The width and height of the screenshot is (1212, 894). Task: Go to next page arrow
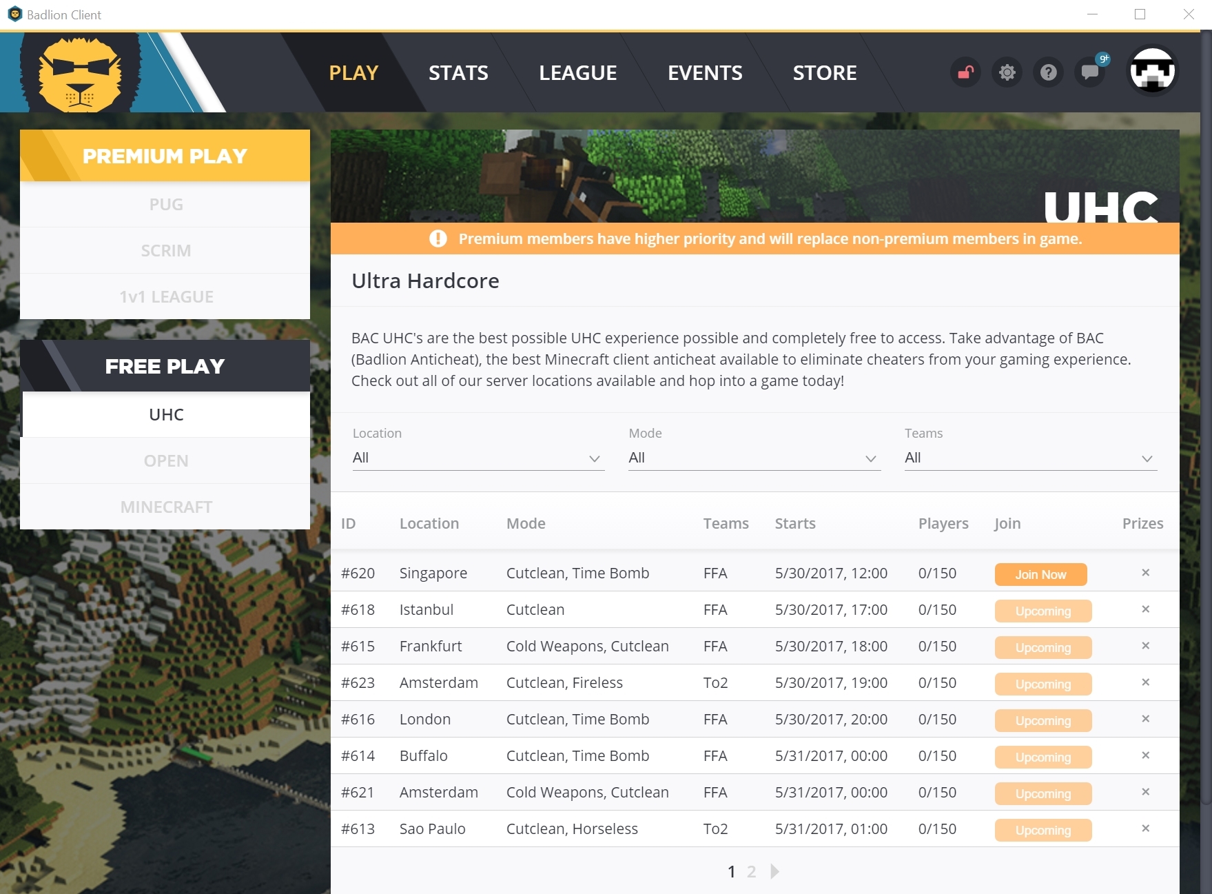pyautogui.click(x=775, y=871)
